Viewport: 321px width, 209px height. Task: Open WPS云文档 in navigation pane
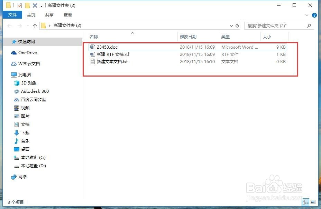29,64
